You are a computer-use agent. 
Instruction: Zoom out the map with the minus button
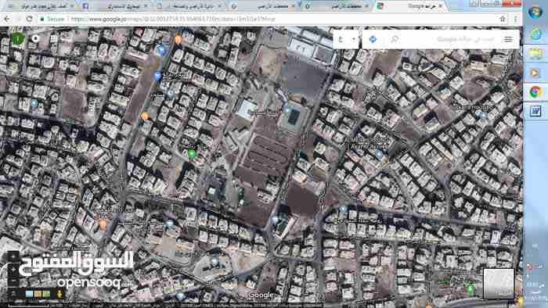coord(13,281)
